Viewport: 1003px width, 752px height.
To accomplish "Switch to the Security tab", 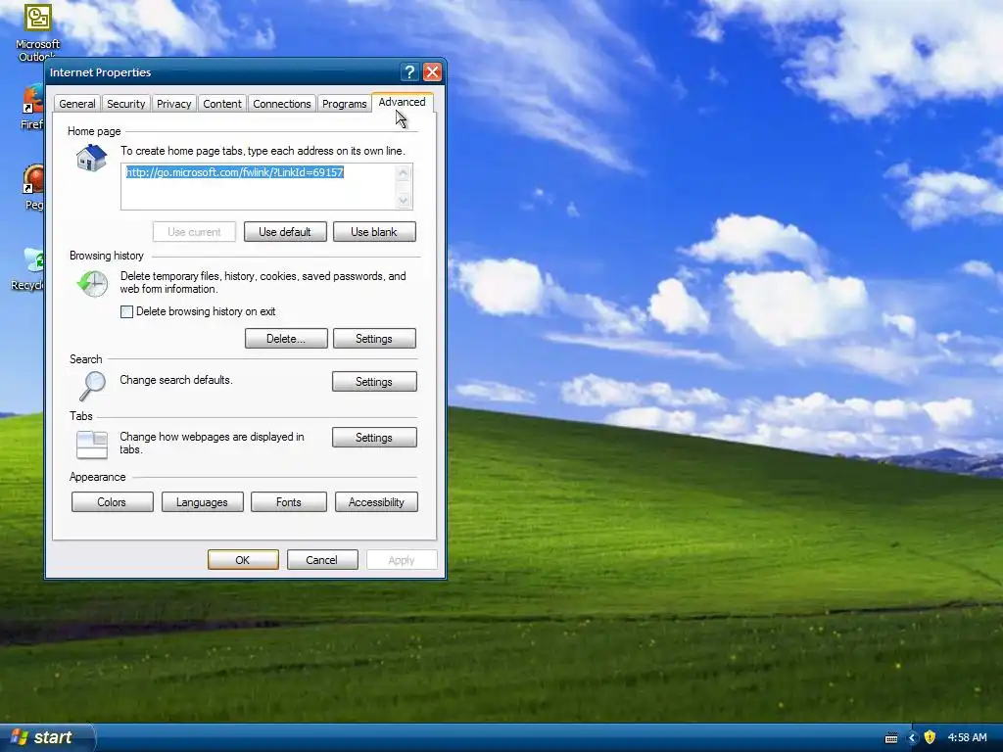I will click(125, 104).
